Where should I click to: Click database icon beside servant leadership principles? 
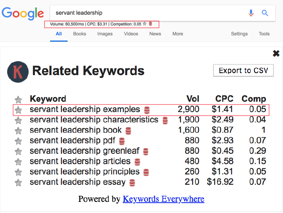(146, 172)
